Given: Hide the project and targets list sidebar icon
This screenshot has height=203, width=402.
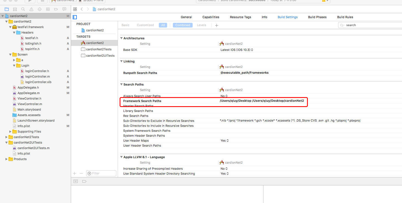Looking at the screenshot, I should point(75,17).
